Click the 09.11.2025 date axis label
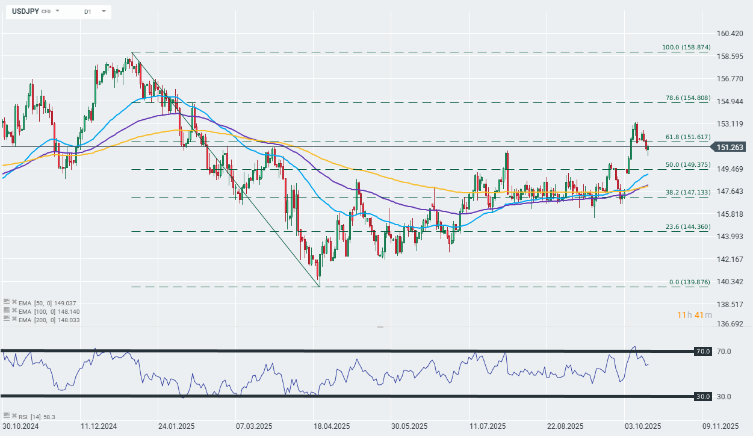This screenshot has height=436, width=753. pyautogui.click(x=720, y=426)
